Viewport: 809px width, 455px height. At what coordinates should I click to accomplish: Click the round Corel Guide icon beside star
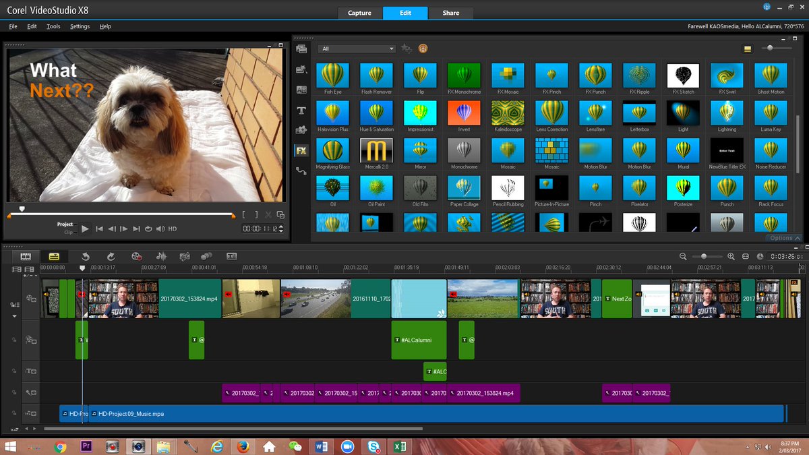click(423, 49)
